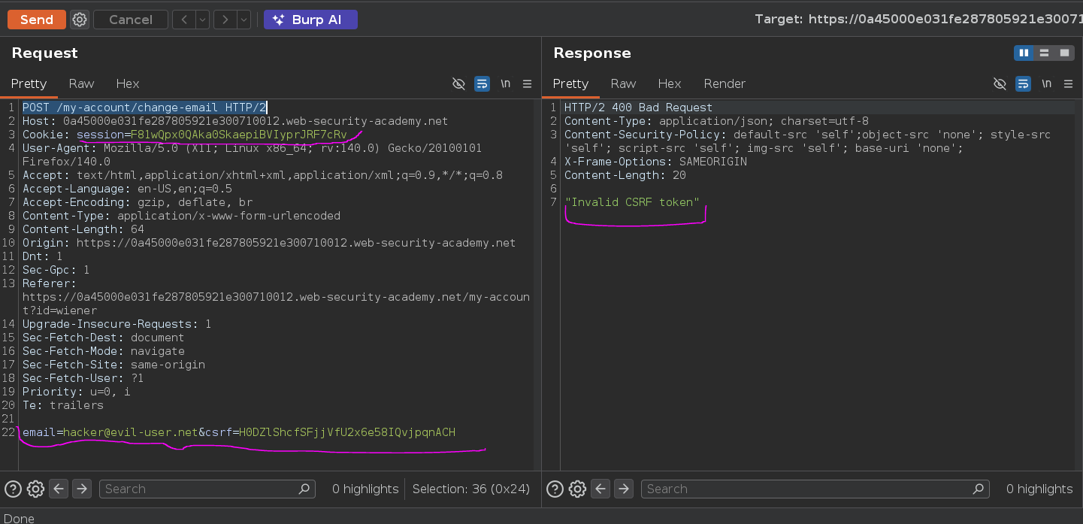Image resolution: width=1083 pixels, height=524 pixels.
Task: Click the csrf token value in body
Action: (x=348, y=432)
